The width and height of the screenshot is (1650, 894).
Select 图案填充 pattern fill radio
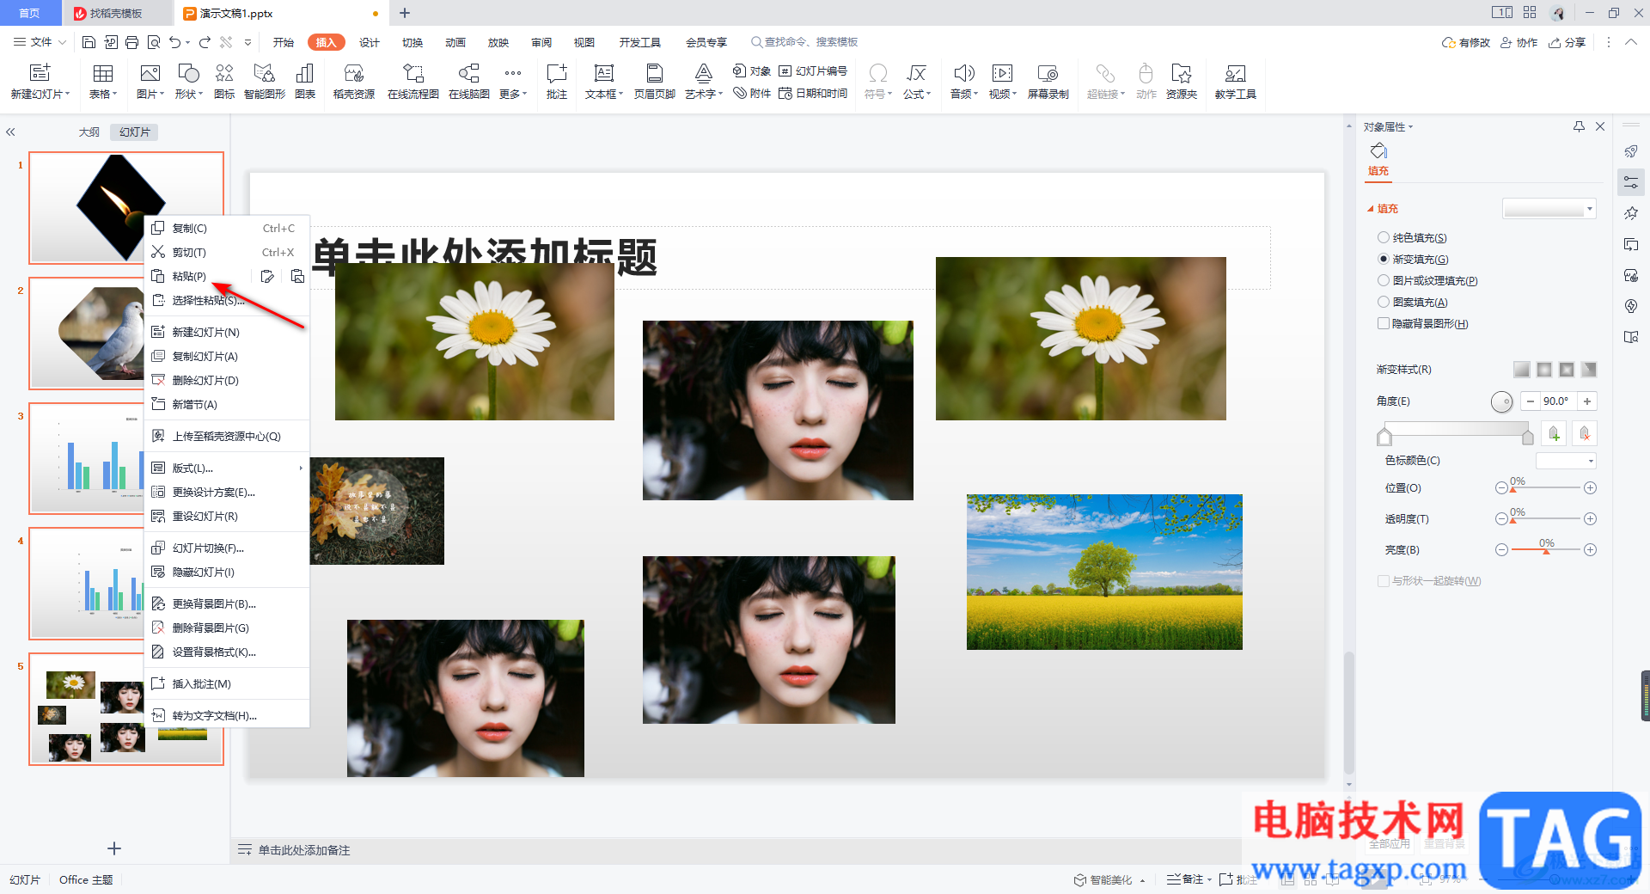(1384, 302)
